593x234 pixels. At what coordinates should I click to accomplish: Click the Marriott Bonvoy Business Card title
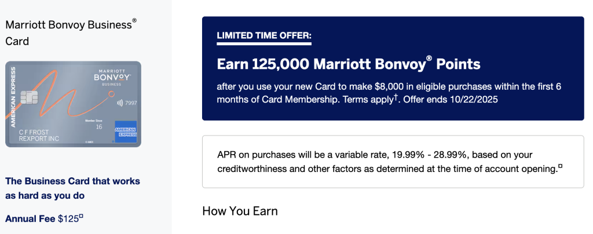tap(70, 32)
